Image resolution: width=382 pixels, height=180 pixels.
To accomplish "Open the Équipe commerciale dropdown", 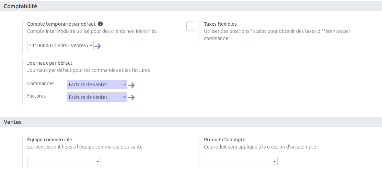I will click(x=64, y=161).
